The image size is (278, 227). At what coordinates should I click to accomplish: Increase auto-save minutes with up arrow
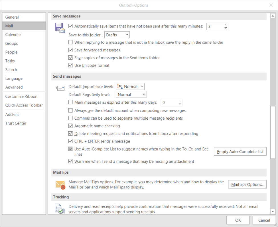[x=226, y=25]
